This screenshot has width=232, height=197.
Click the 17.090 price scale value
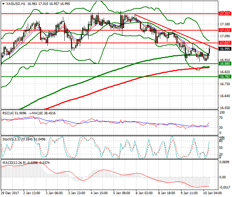(x=225, y=36)
